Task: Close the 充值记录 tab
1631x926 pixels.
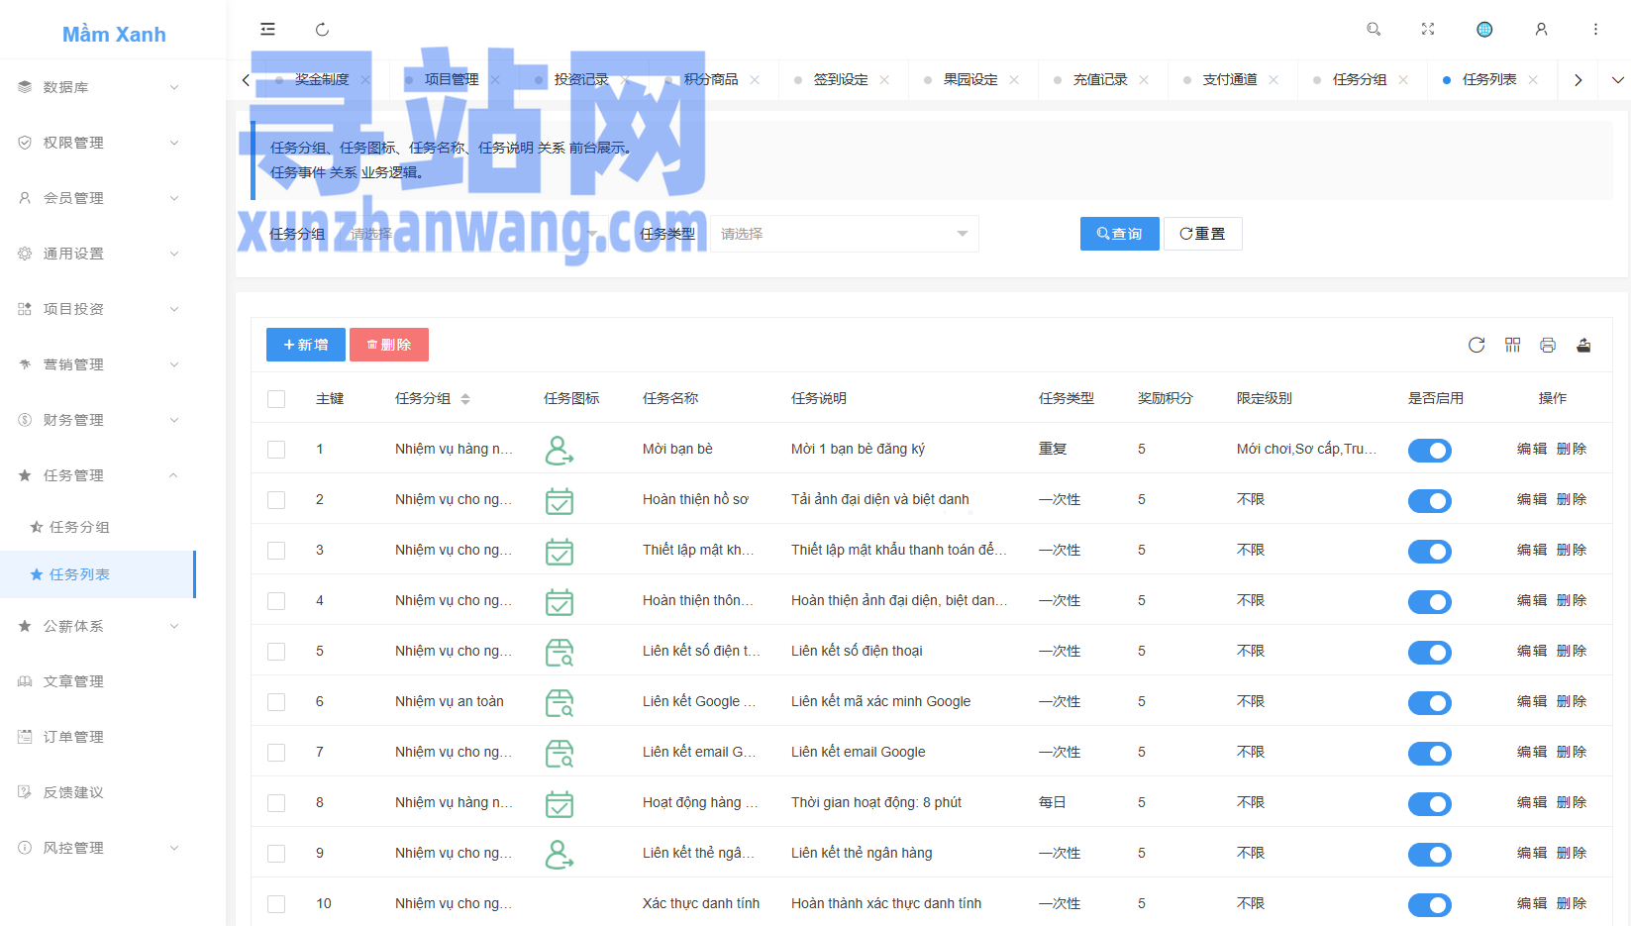Action: tap(1144, 80)
